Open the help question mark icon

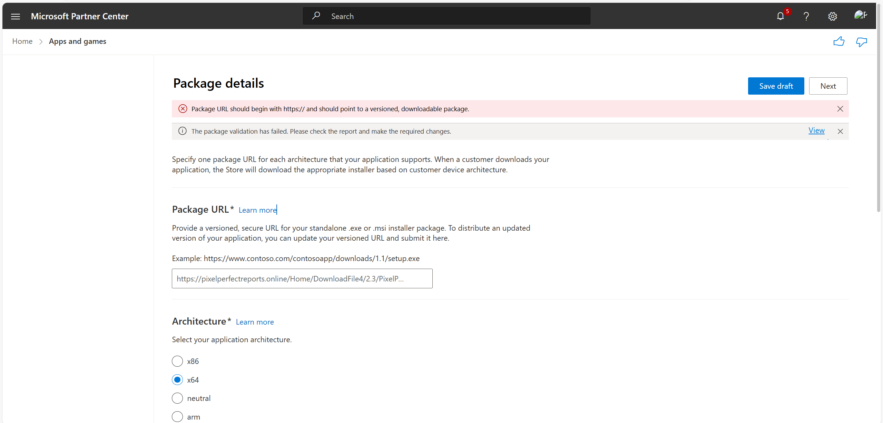pyautogui.click(x=806, y=16)
